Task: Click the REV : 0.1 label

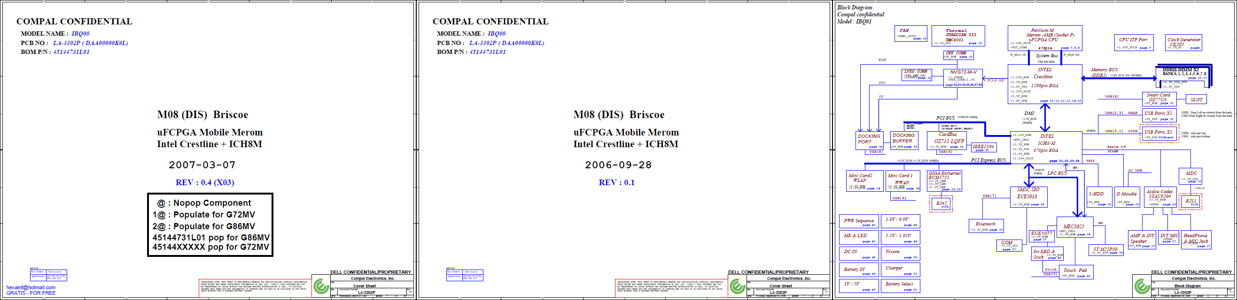Action: 616,183
